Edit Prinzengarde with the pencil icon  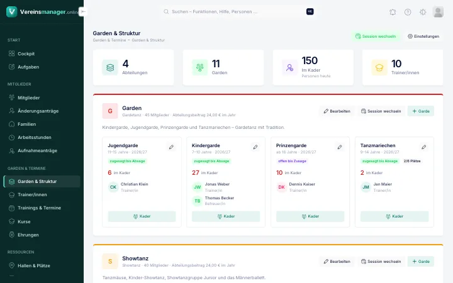click(x=340, y=147)
